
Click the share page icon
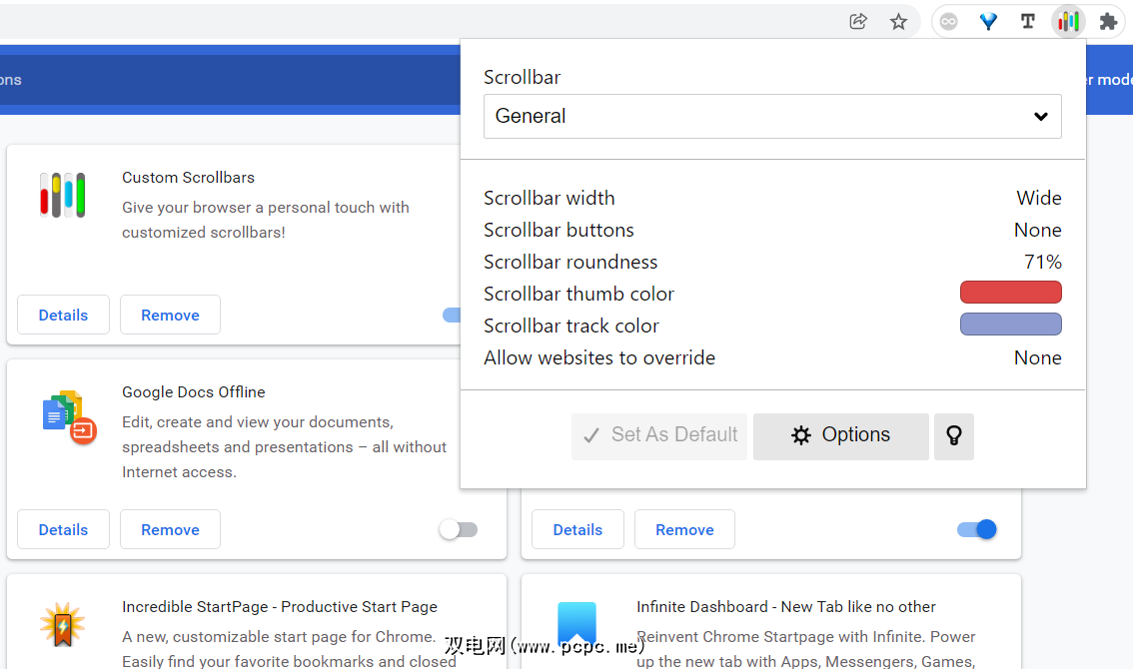(x=858, y=21)
